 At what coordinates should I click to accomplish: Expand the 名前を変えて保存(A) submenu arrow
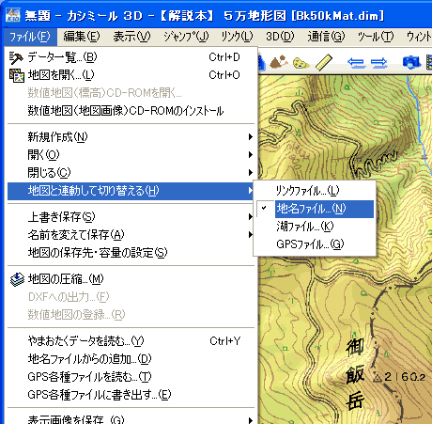click(x=251, y=235)
